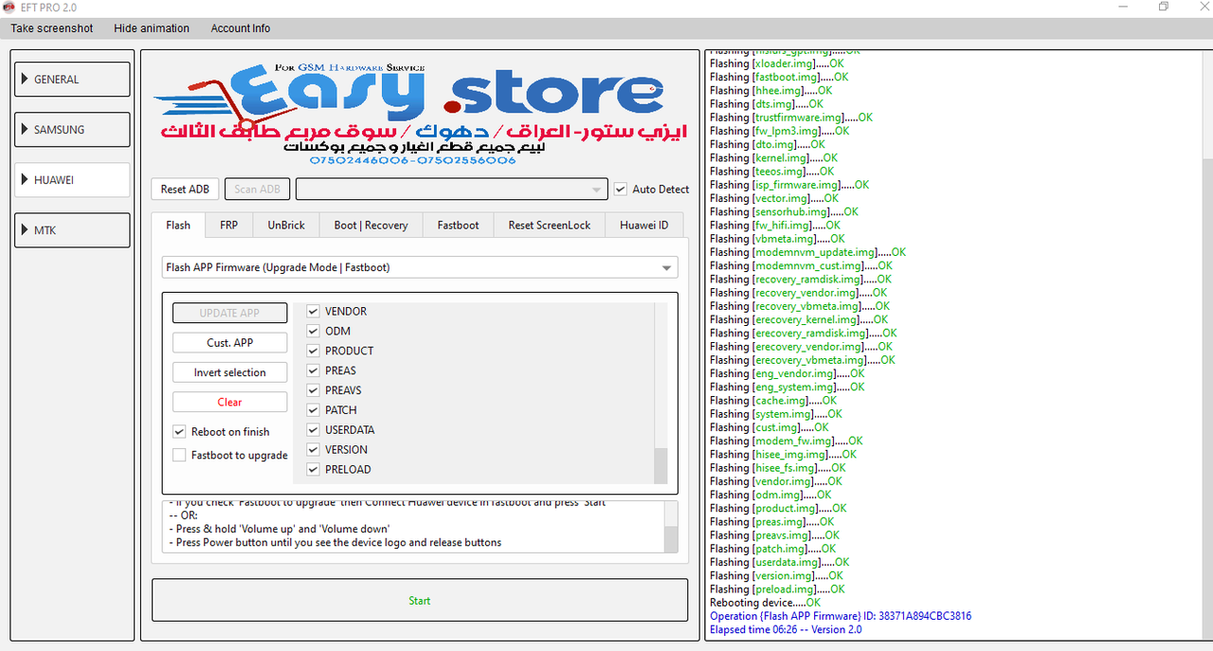Switch to the FRP tab
This screenshot has height=651, width=1213.
pos(229,226)
